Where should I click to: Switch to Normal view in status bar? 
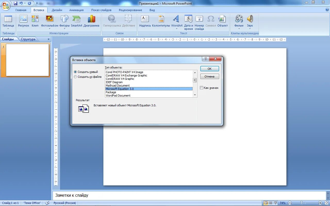tap(266, 203)
